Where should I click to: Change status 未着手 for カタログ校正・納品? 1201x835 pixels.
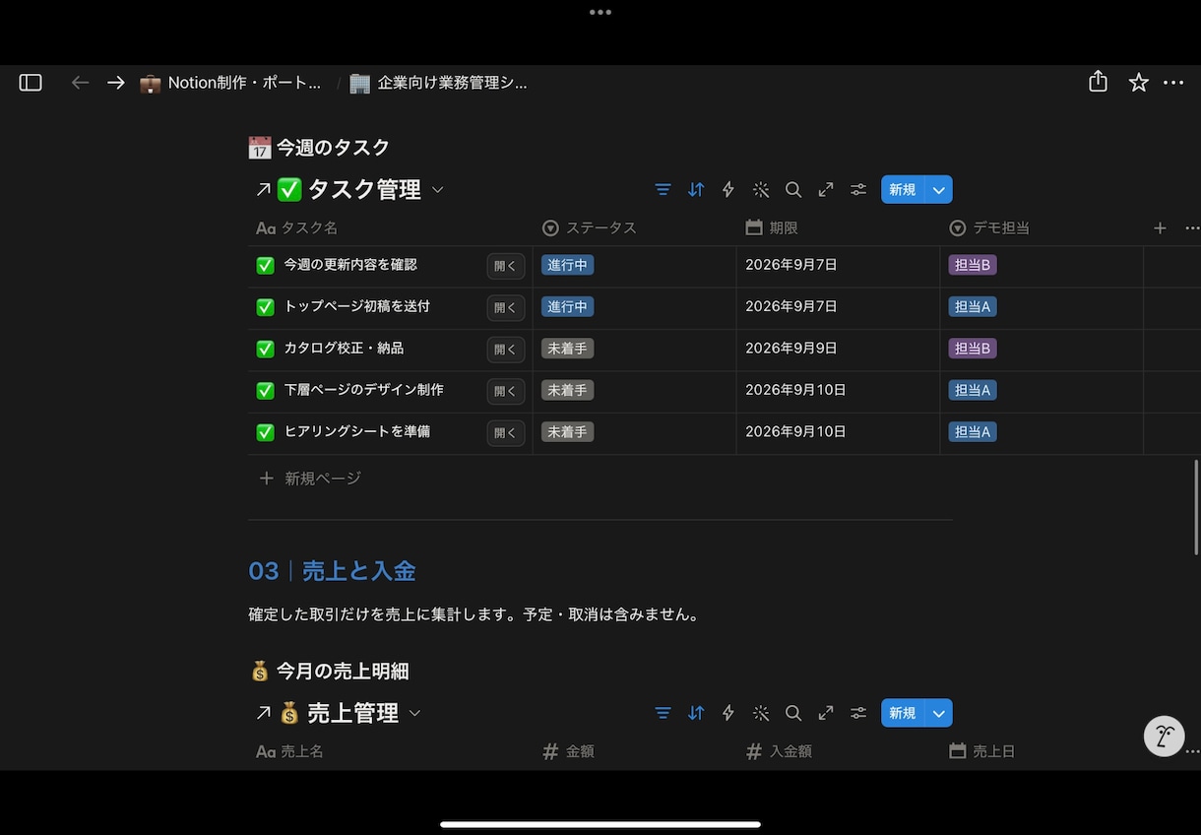[x=567, y=349]
